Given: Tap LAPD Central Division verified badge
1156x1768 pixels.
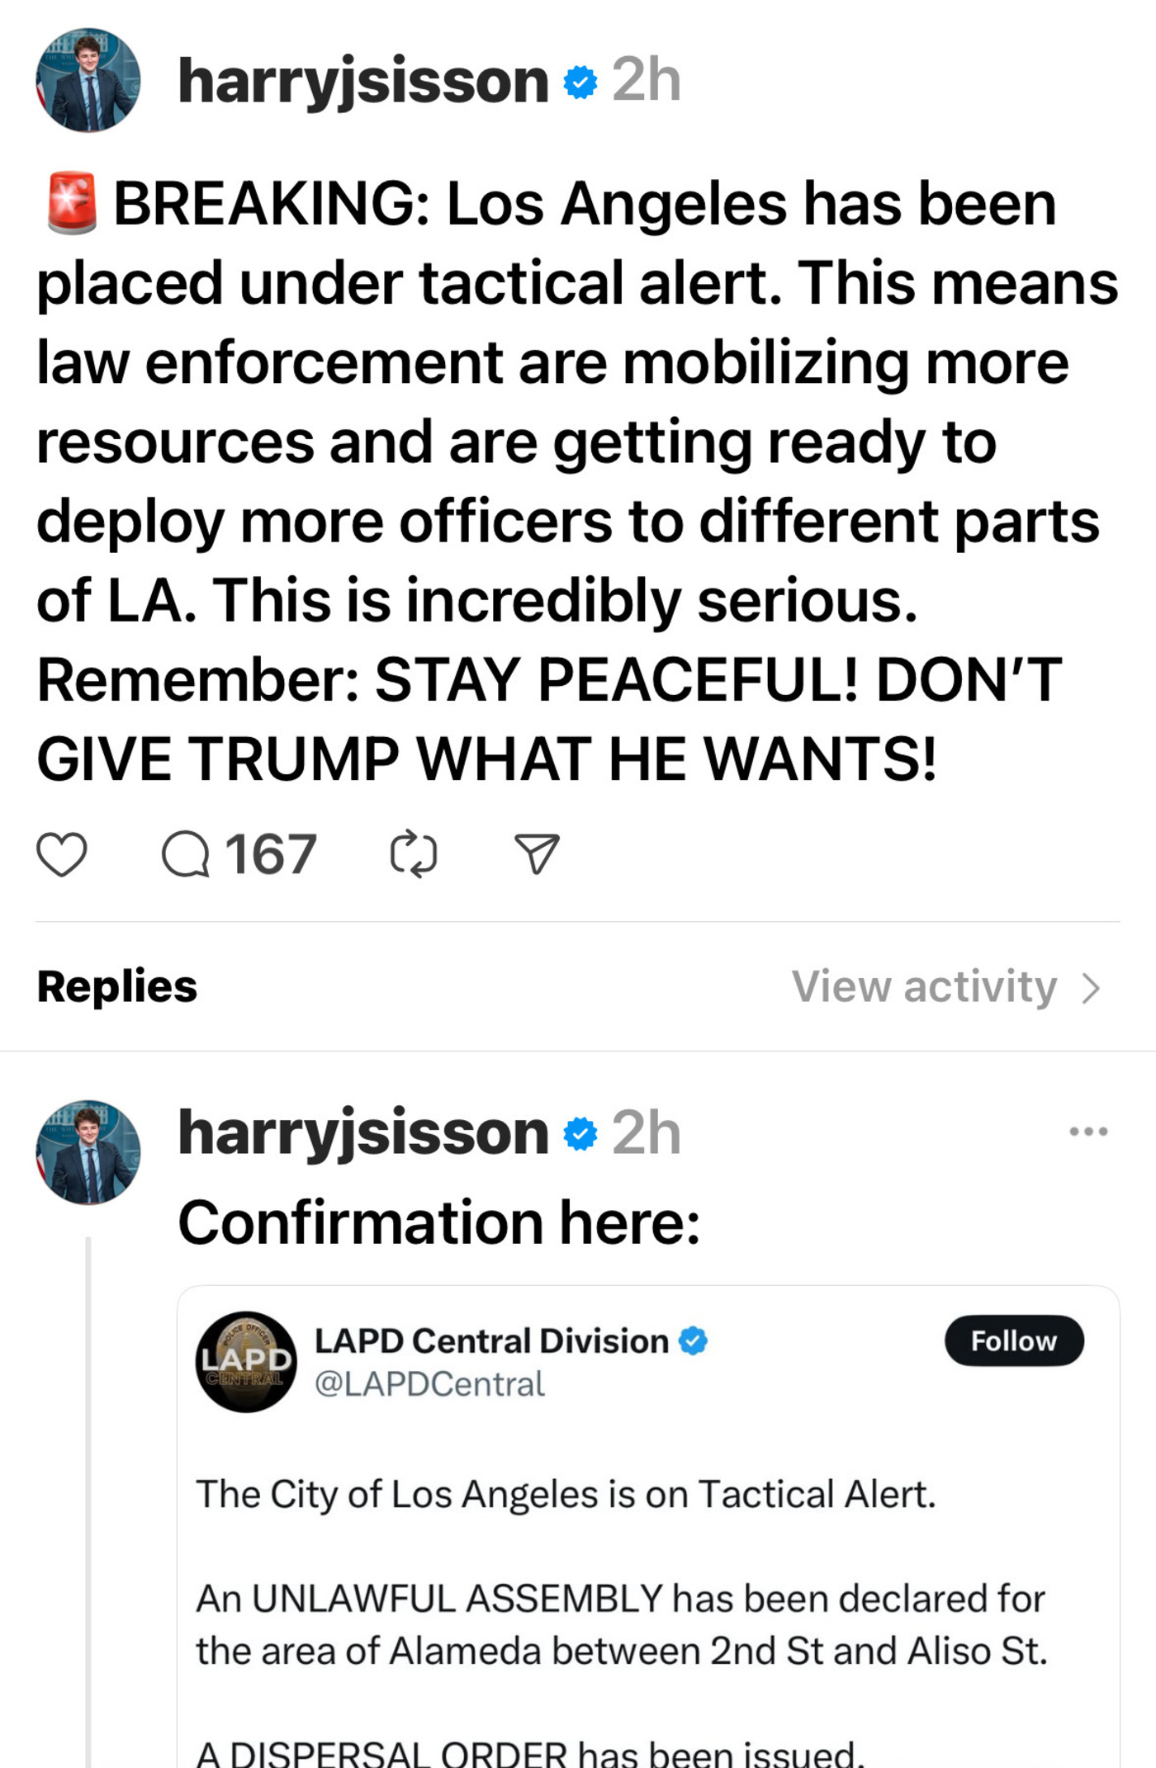Looking at the screenshot, I should (x=693, y=1340).
